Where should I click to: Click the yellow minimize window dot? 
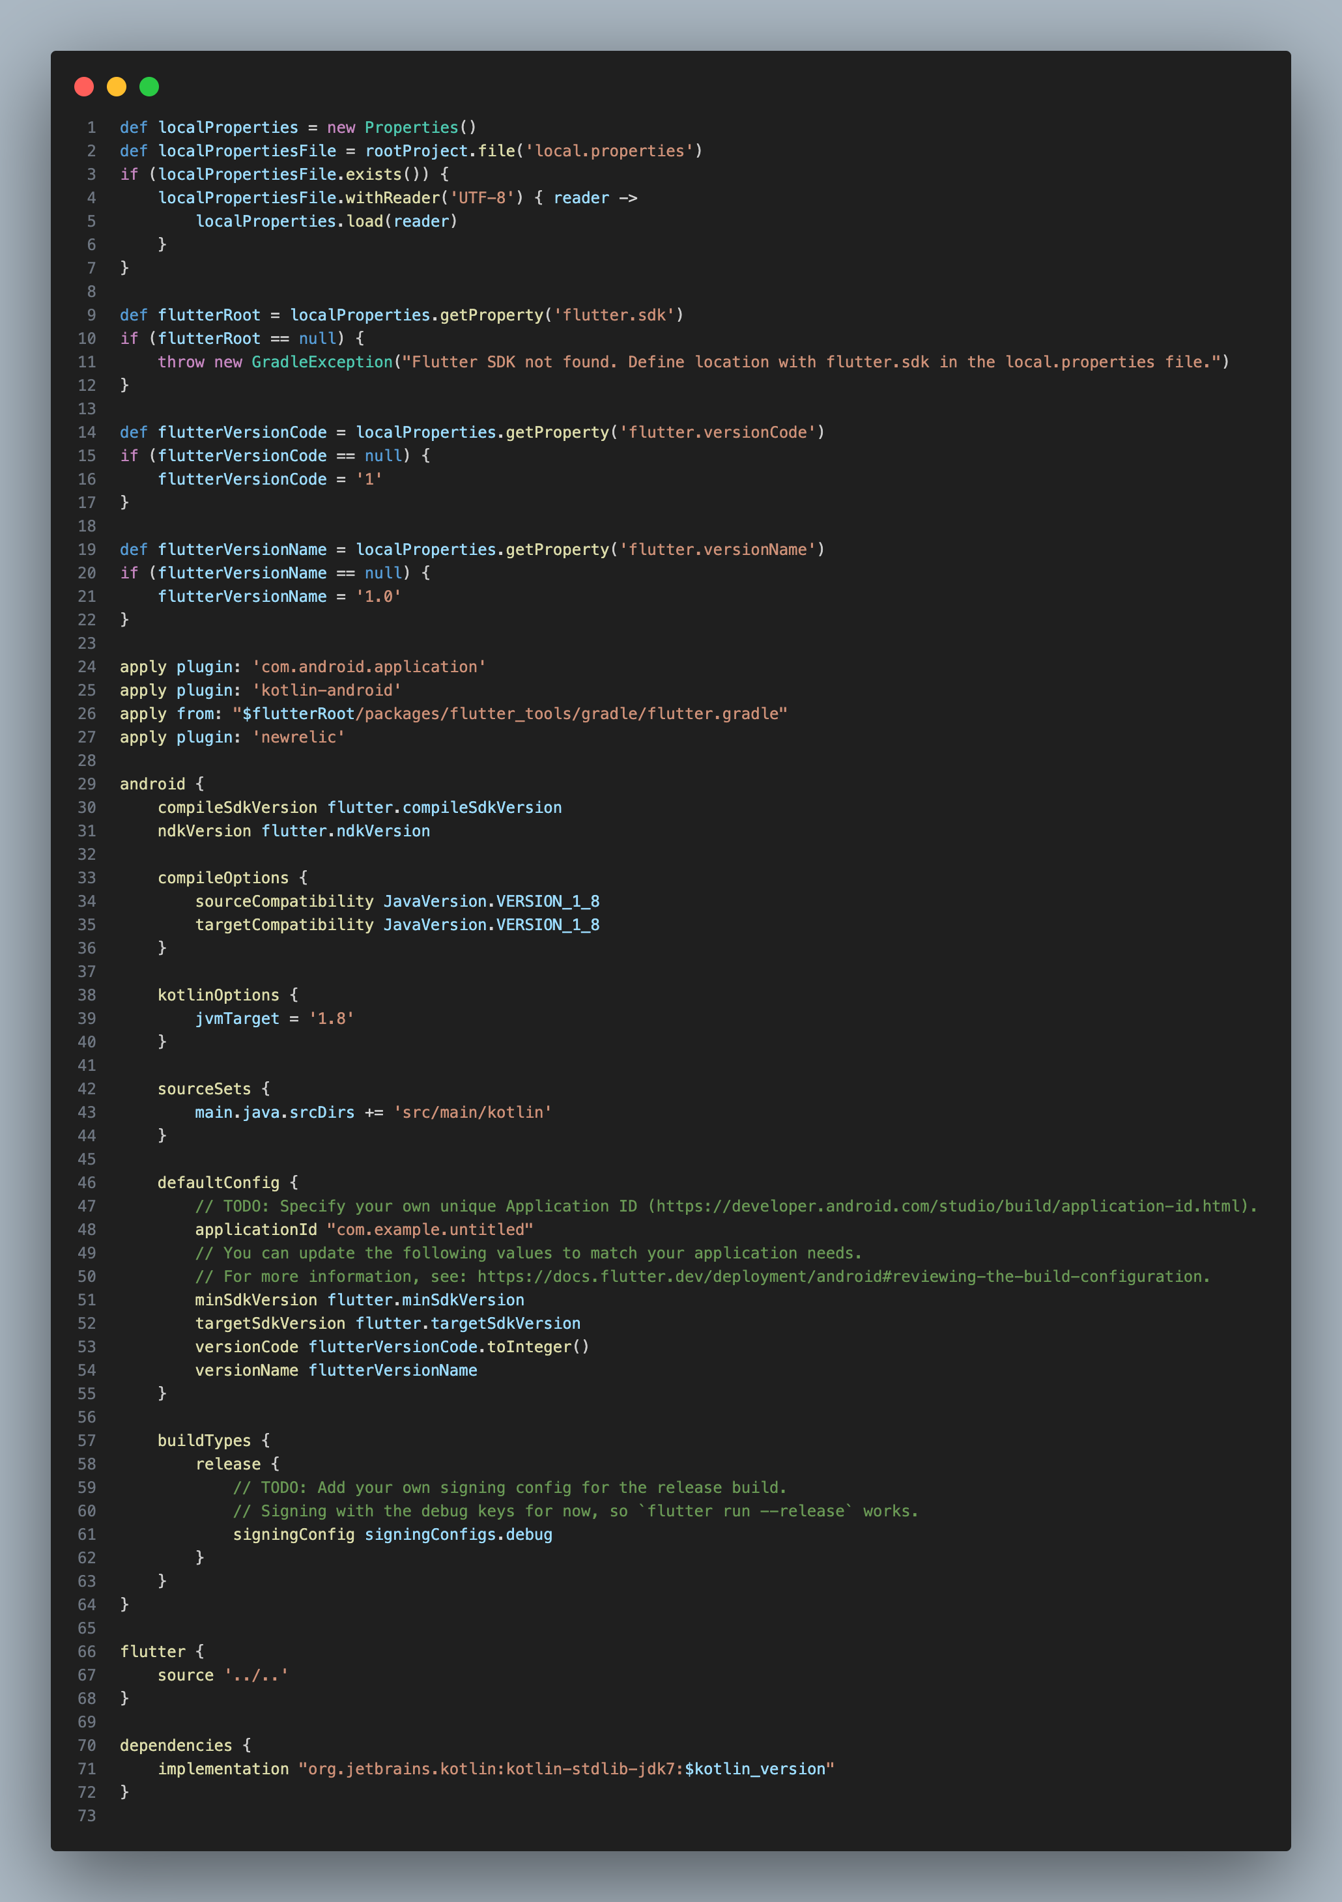[117, 86]
